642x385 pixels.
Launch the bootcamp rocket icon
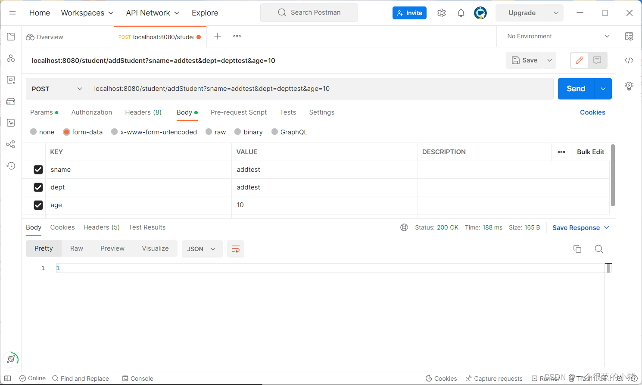click(x=11, y=359)
